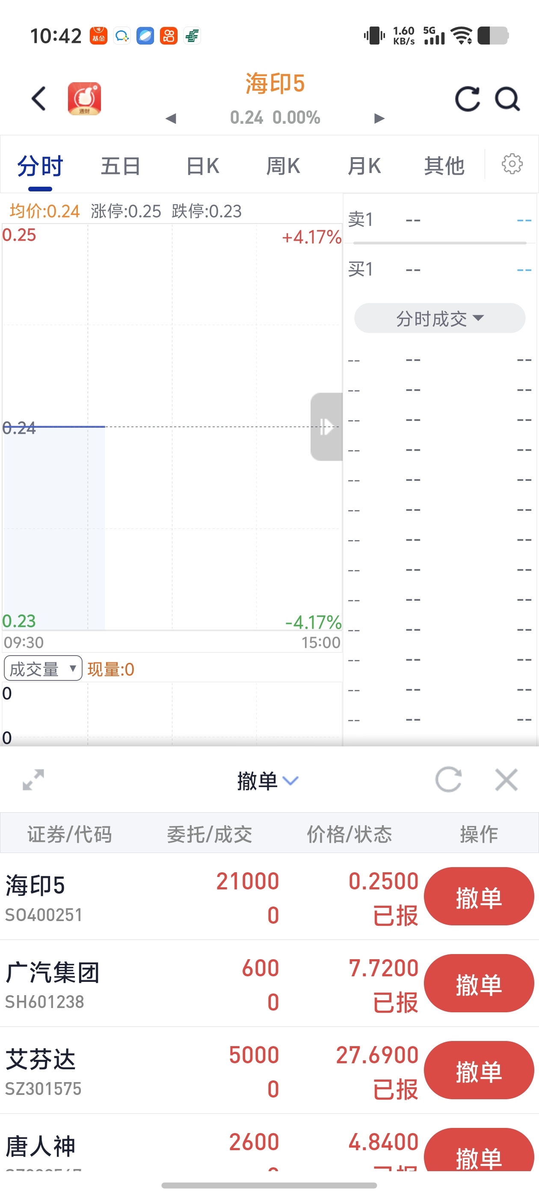This screenshot has width=539, height=1199.
Task: Cancel the 广汽集团 order
Action: point(479,984)
